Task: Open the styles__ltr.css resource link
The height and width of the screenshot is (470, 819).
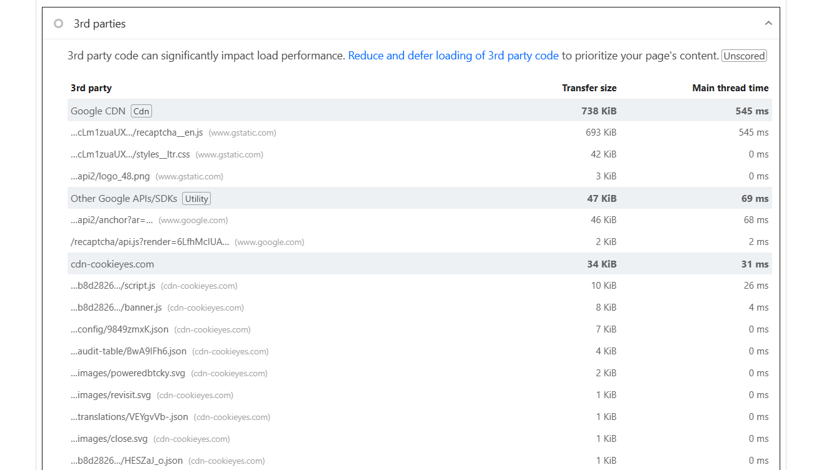Action: [130, 154]
